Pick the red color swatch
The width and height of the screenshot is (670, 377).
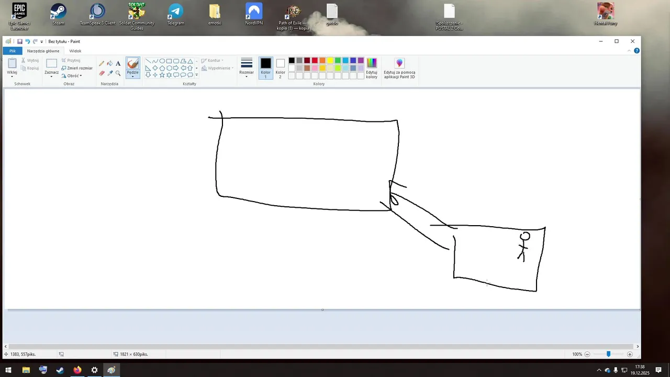coord(315,61)
